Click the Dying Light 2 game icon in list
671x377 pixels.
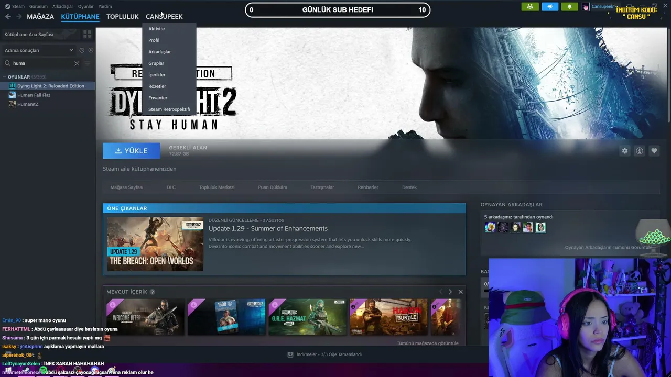[13, 86]
